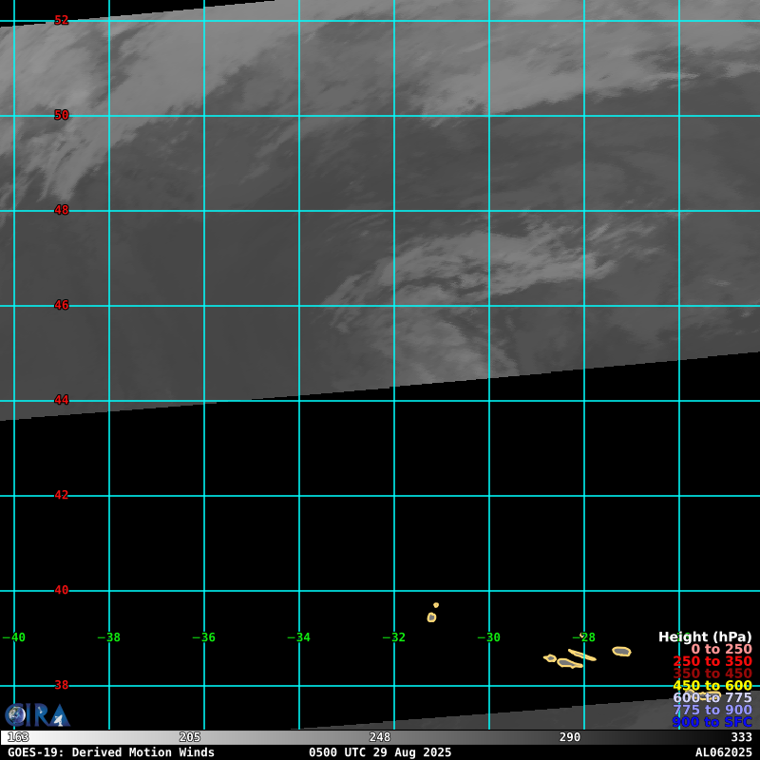Select the '0 to 250' height legend entry
This screenshot has width=760, height=760.
coord(721,649)
